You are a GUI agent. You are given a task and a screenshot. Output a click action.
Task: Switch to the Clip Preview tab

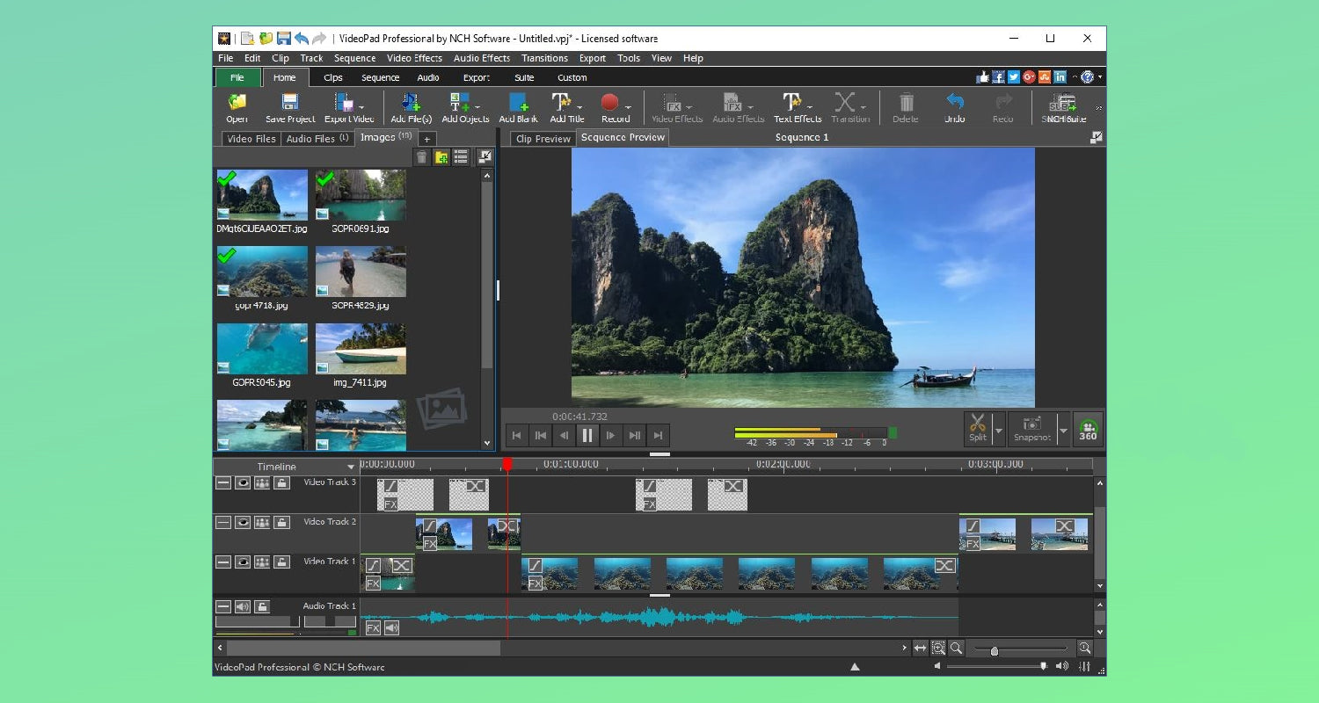click(543, 139)
